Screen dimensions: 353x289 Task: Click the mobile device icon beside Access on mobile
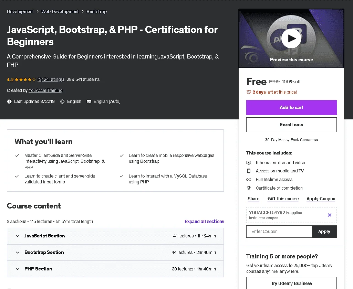click(x=249, y=171)
